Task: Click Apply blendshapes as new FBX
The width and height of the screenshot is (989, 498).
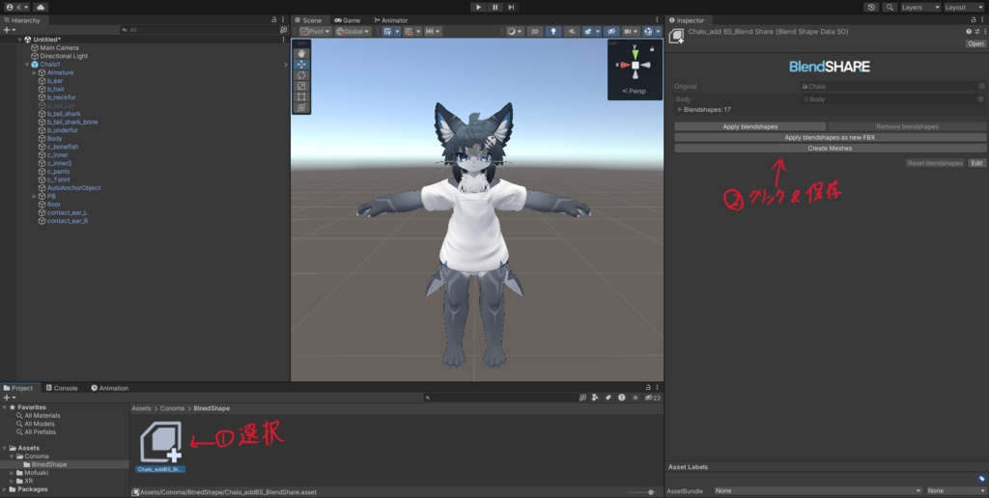Action: coord(830,137)
